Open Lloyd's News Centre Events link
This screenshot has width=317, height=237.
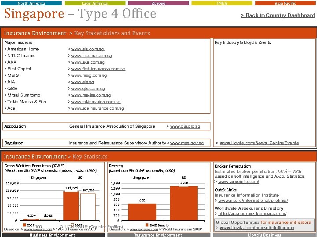tap(259, 143)
